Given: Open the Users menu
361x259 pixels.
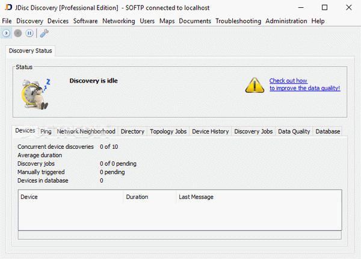Looking at the screenshot, I should click(x=147, y=21).
